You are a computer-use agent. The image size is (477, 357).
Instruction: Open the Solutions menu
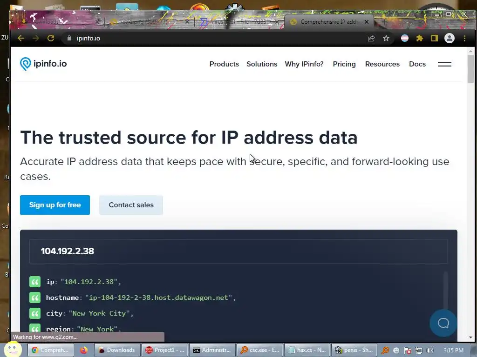[262, 64]
